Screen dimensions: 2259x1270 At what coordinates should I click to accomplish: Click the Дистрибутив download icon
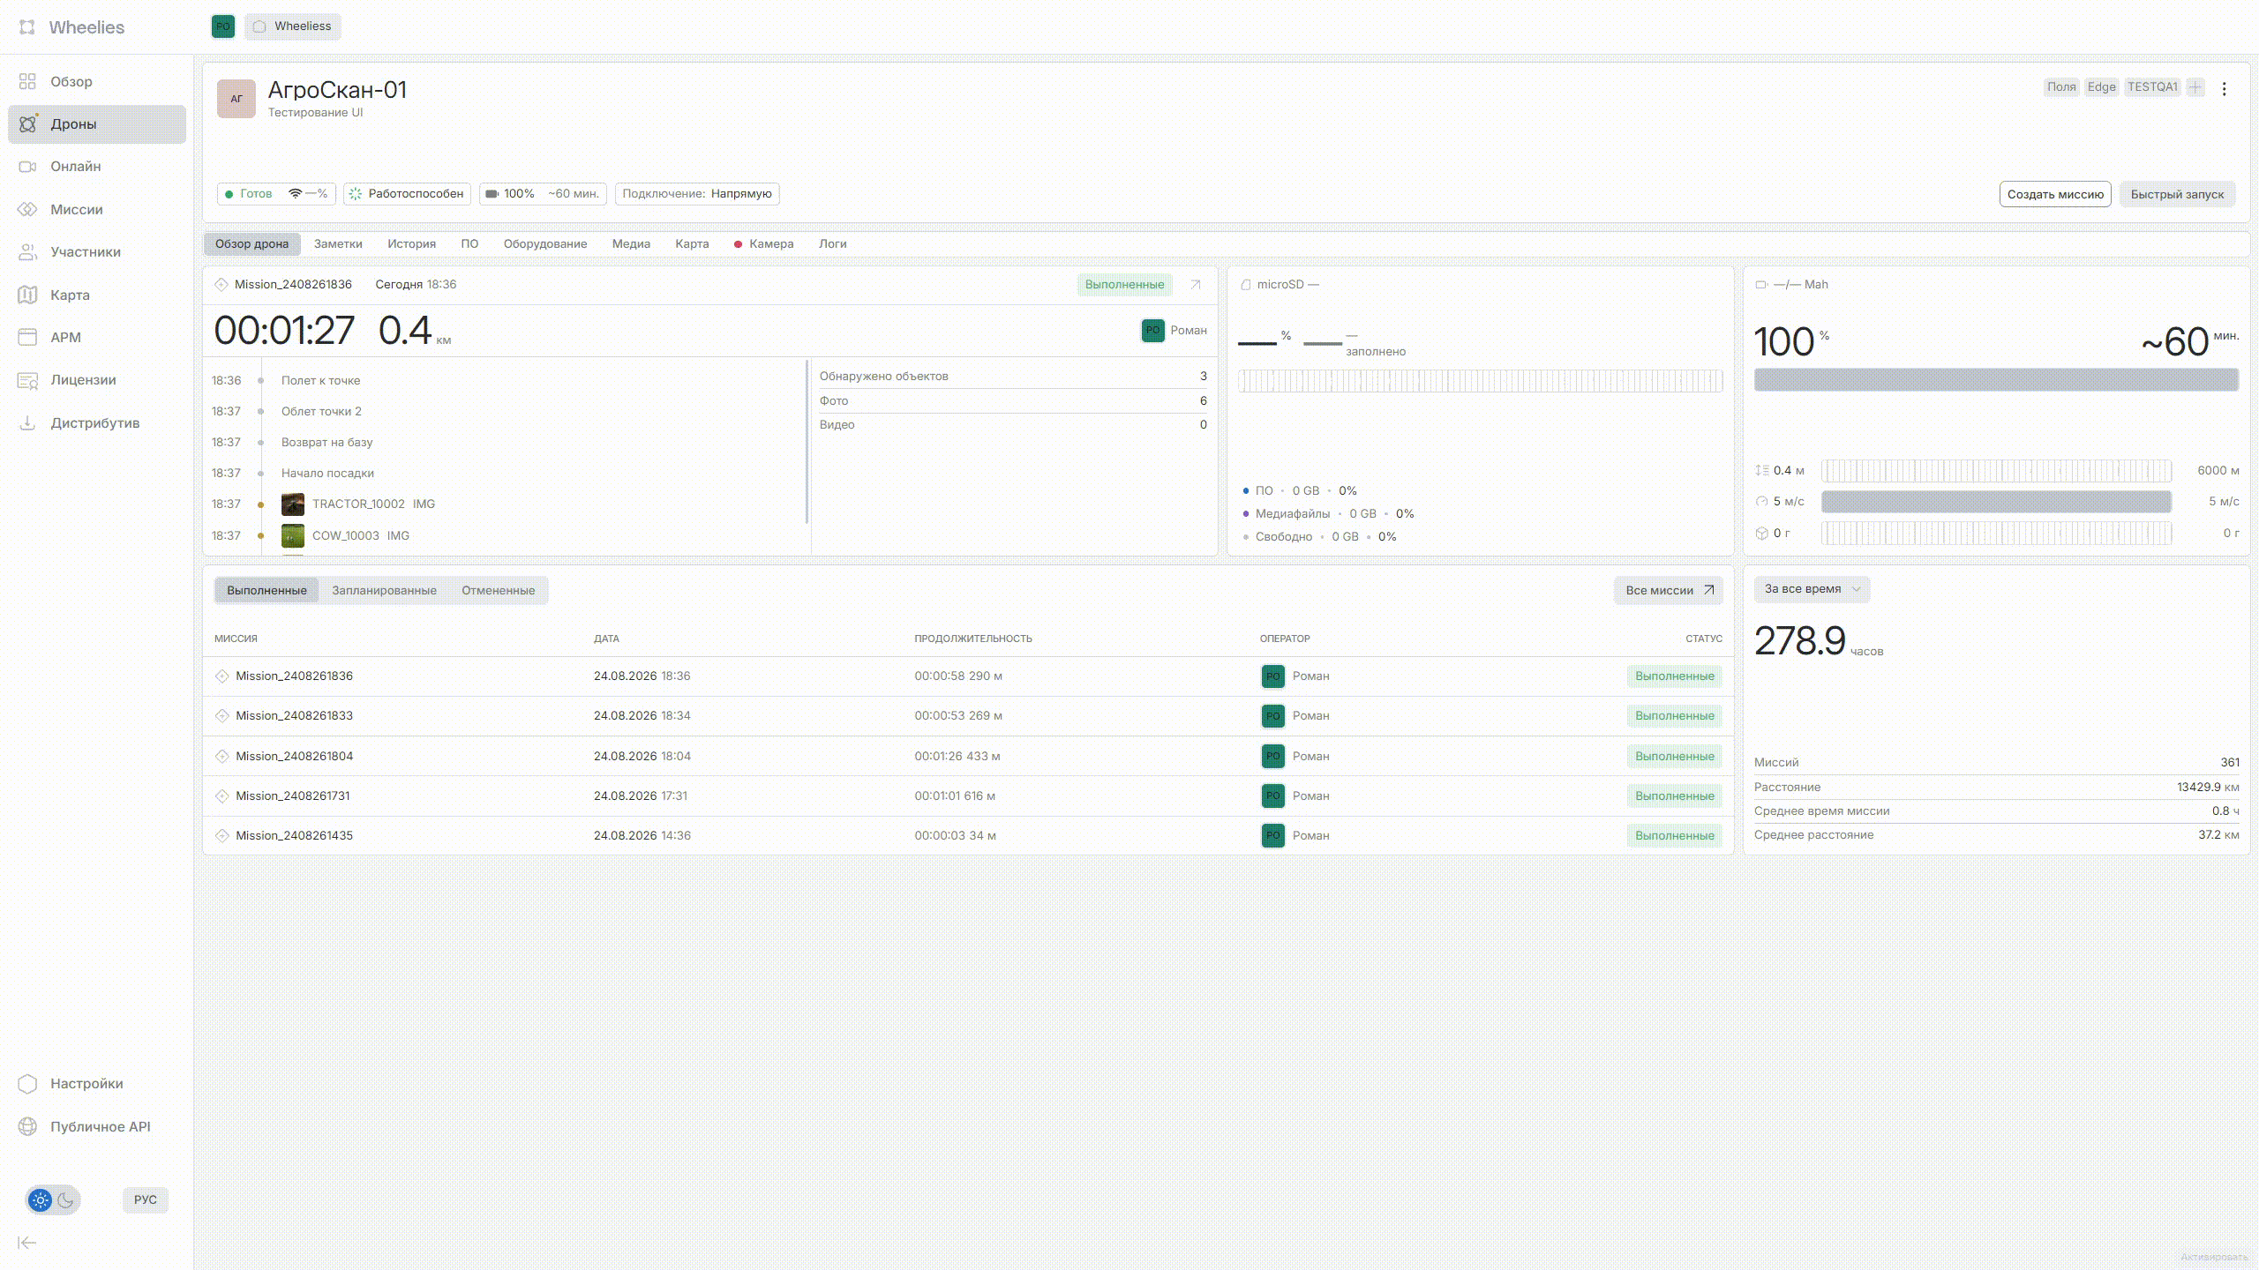pos(27,422)
